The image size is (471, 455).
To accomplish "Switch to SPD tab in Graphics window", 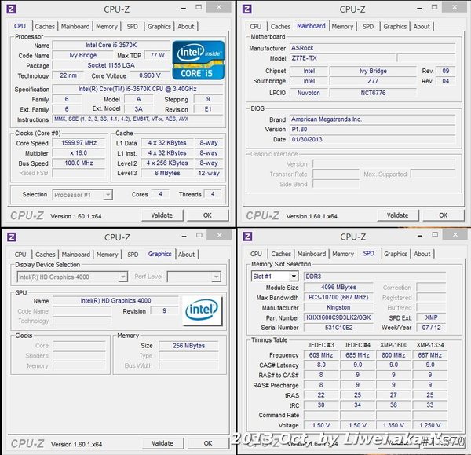I will click(133, 255).
